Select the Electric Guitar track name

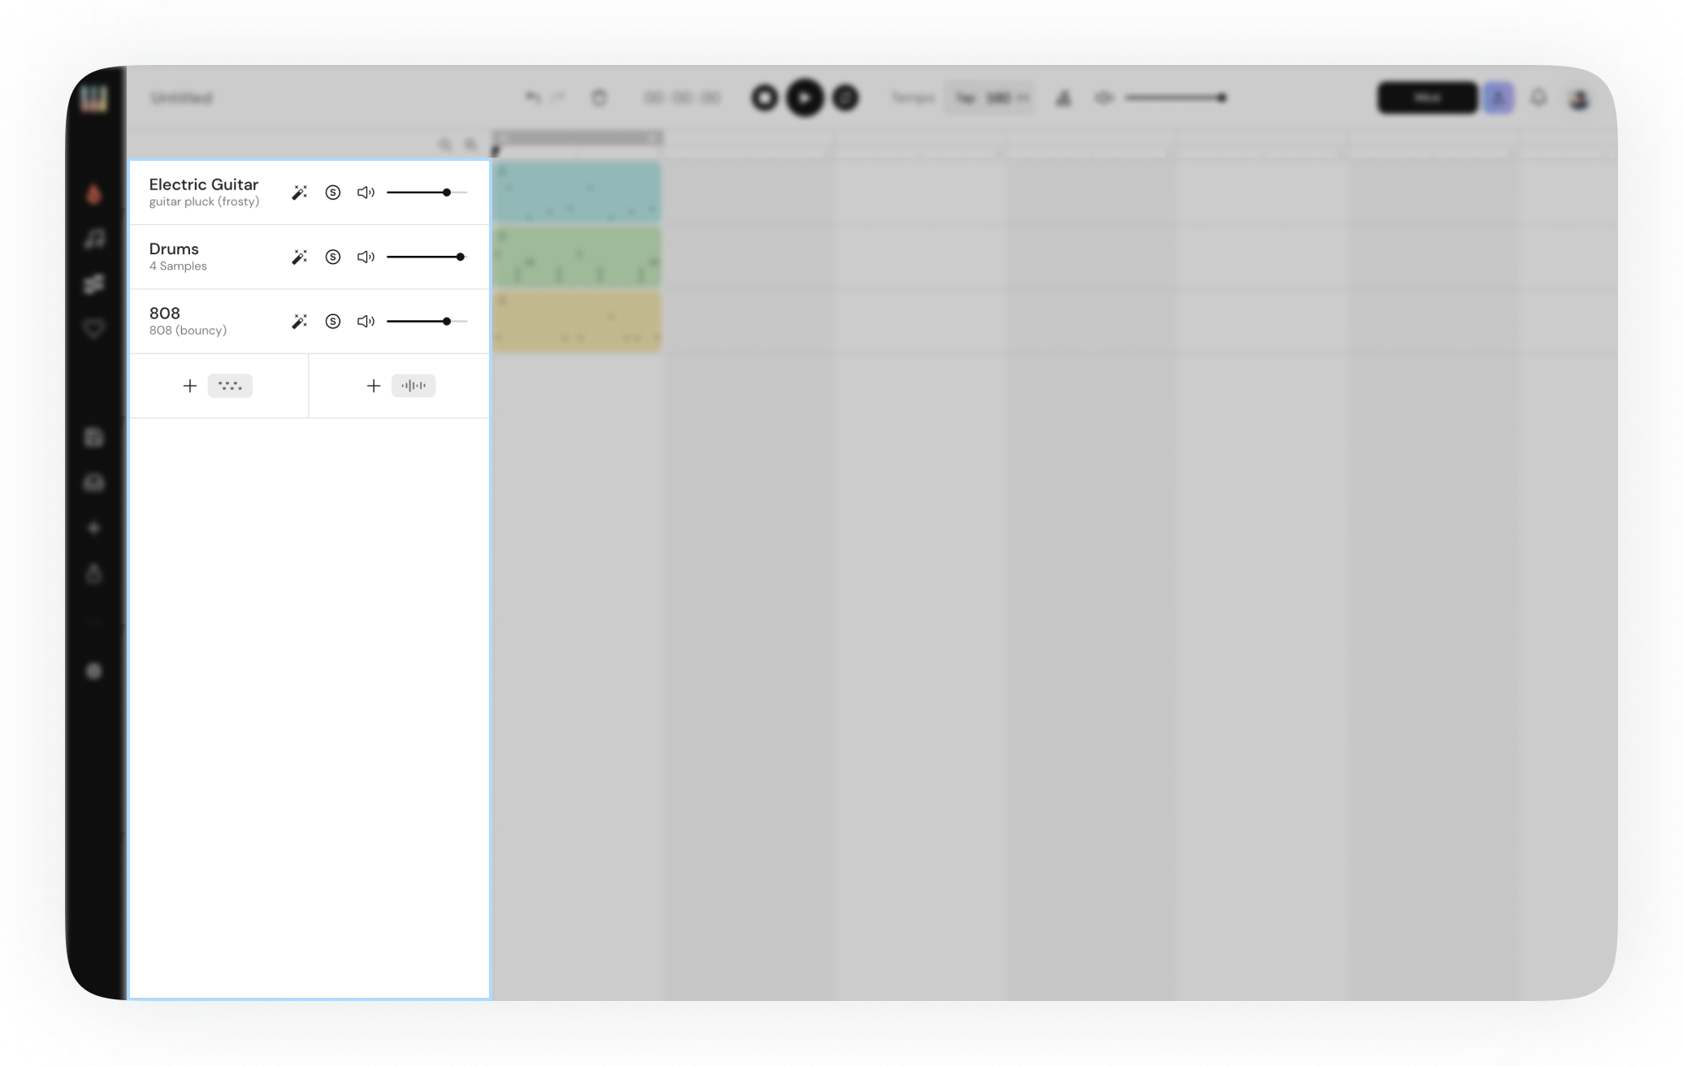pos(204,185)
